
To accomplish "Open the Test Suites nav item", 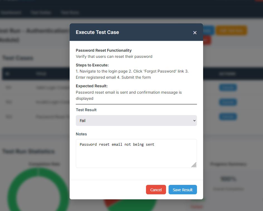I will pos(41,13).
